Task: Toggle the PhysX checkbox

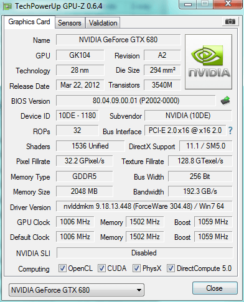Action: (x=136, y=268)
